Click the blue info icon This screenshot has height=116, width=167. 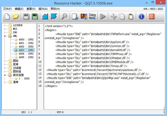point(141,17)
